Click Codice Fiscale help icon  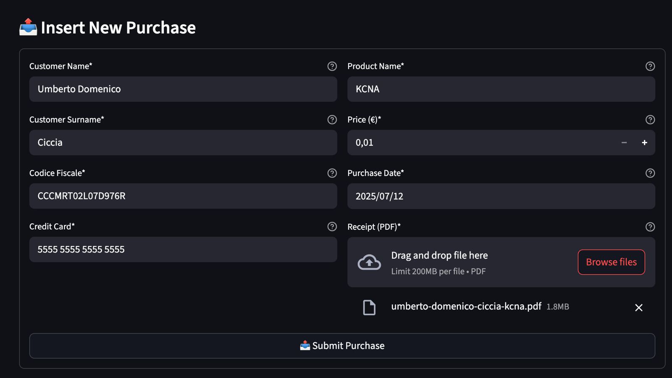332,173
